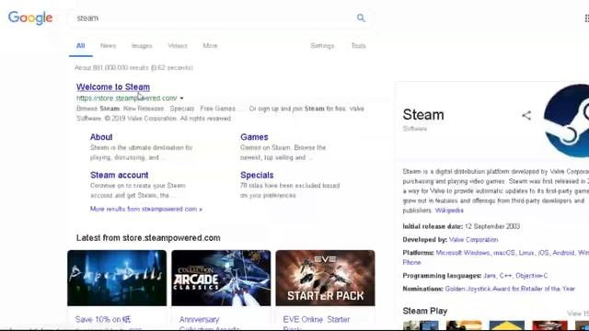Open the About sitelink
Image resolution: width=589 pixels, height=331 pixels.
point(101,137)
